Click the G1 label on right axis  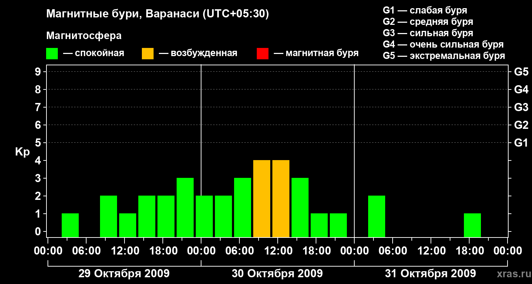521,143
